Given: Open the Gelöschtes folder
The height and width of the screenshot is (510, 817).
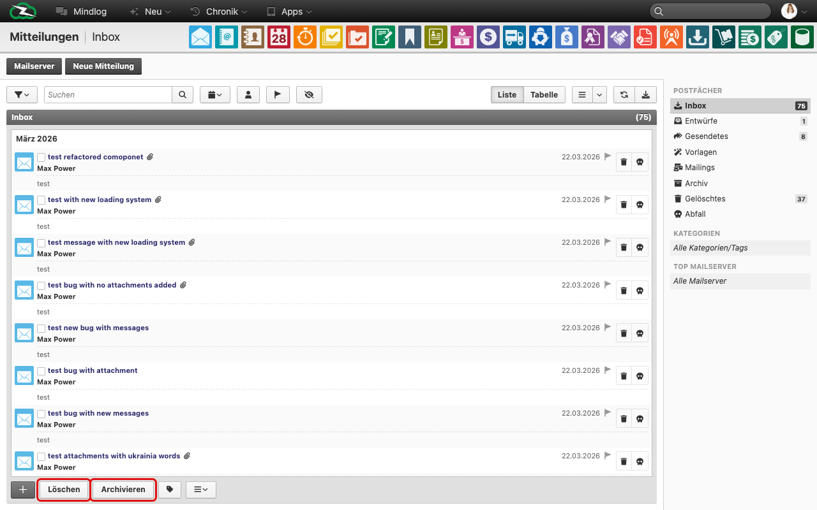Looking at the screenshot, I should (x=740, y=199).
